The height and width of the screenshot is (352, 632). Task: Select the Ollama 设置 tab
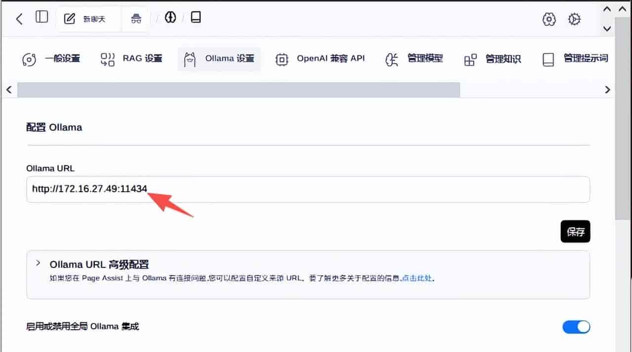(219, 59)
